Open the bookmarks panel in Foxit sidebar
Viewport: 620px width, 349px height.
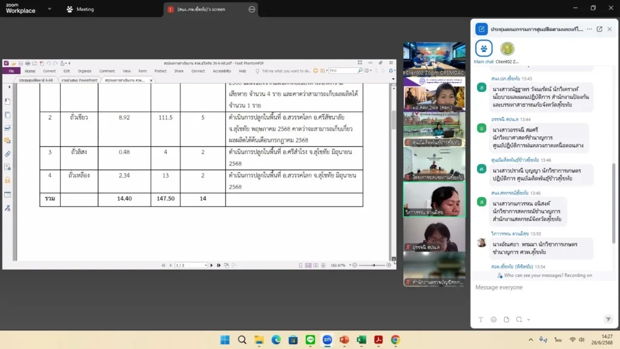[x=7, y=102]
